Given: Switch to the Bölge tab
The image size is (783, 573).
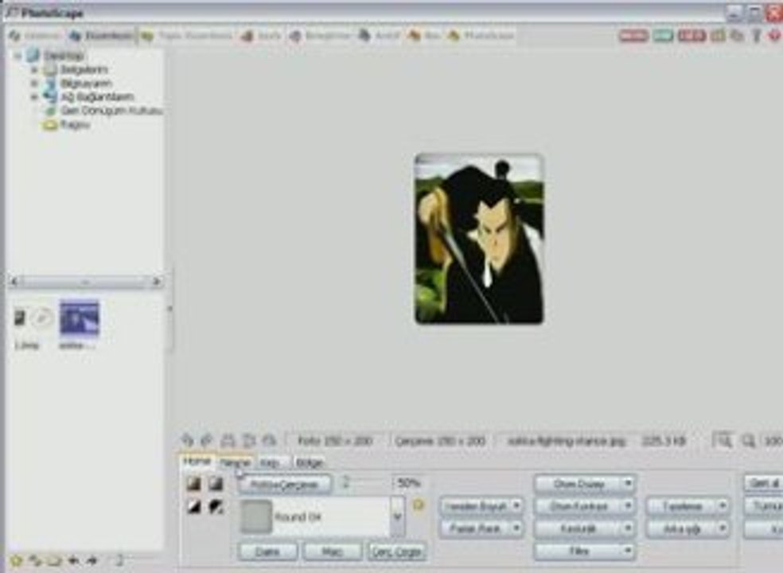Looking at the screenshot, I should (x=309, y=462).
